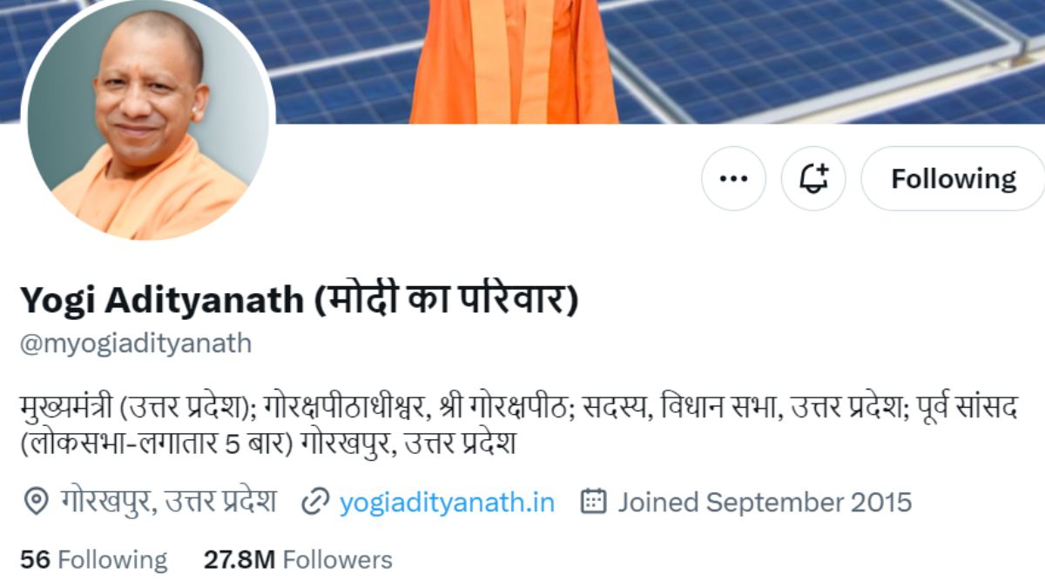This screenshot has height=587, width=1045.
Task: Click the Joined September 2015 text
Action: 765,502
